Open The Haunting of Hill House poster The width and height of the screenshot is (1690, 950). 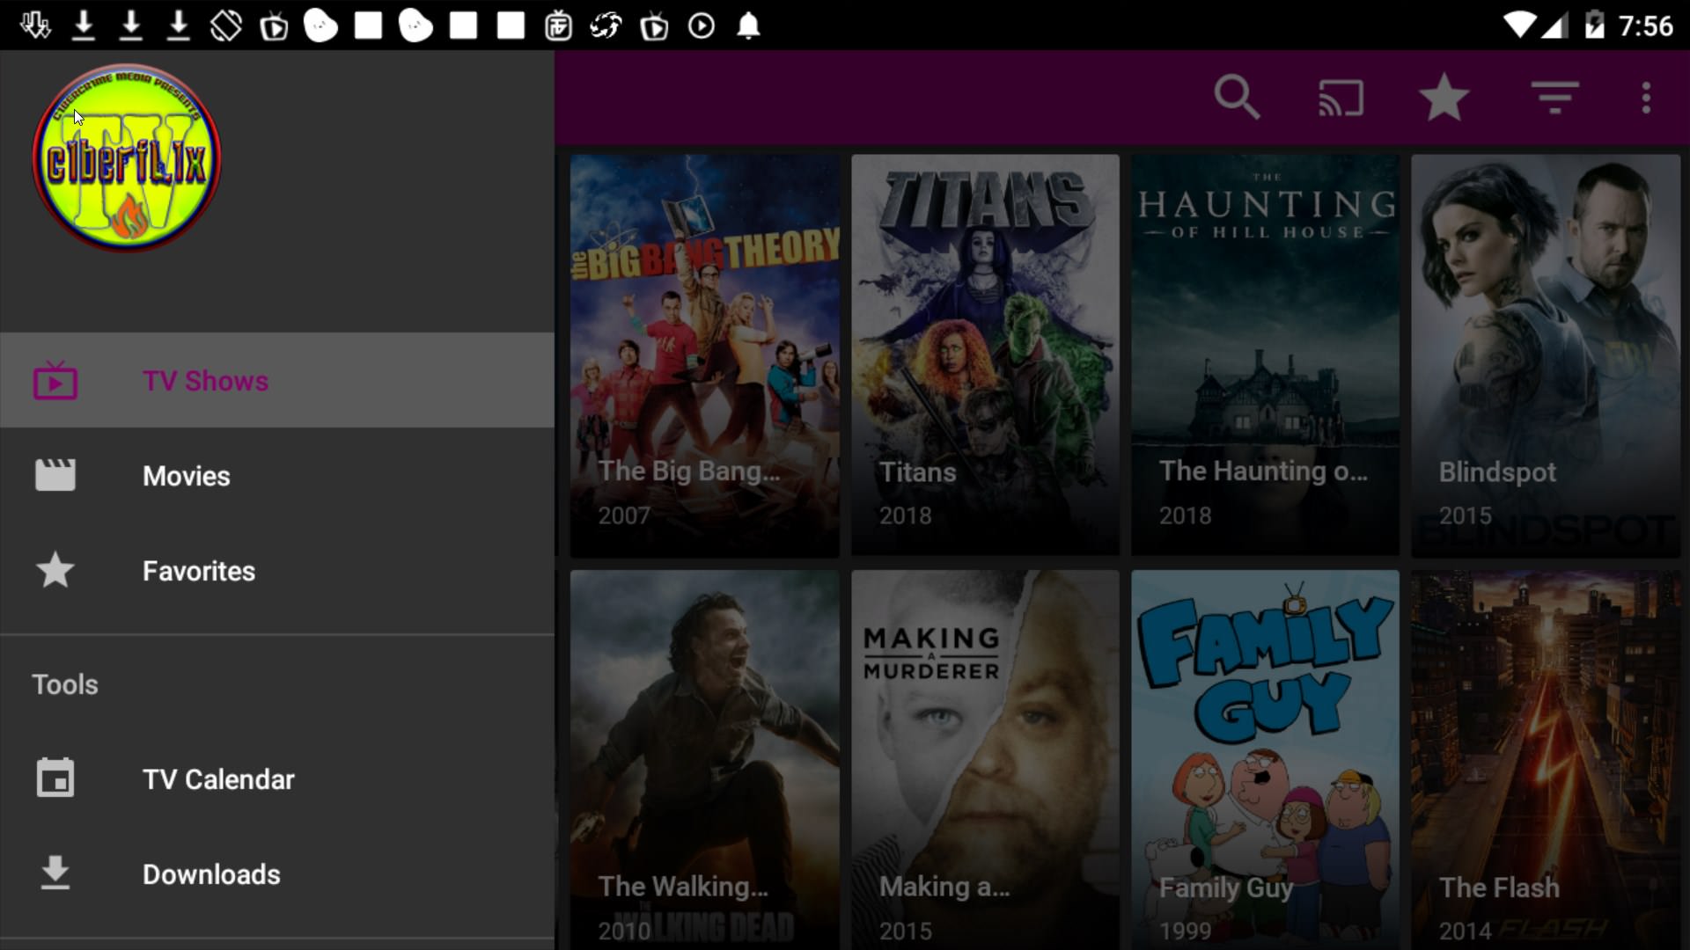click(x=1265, y=355)
